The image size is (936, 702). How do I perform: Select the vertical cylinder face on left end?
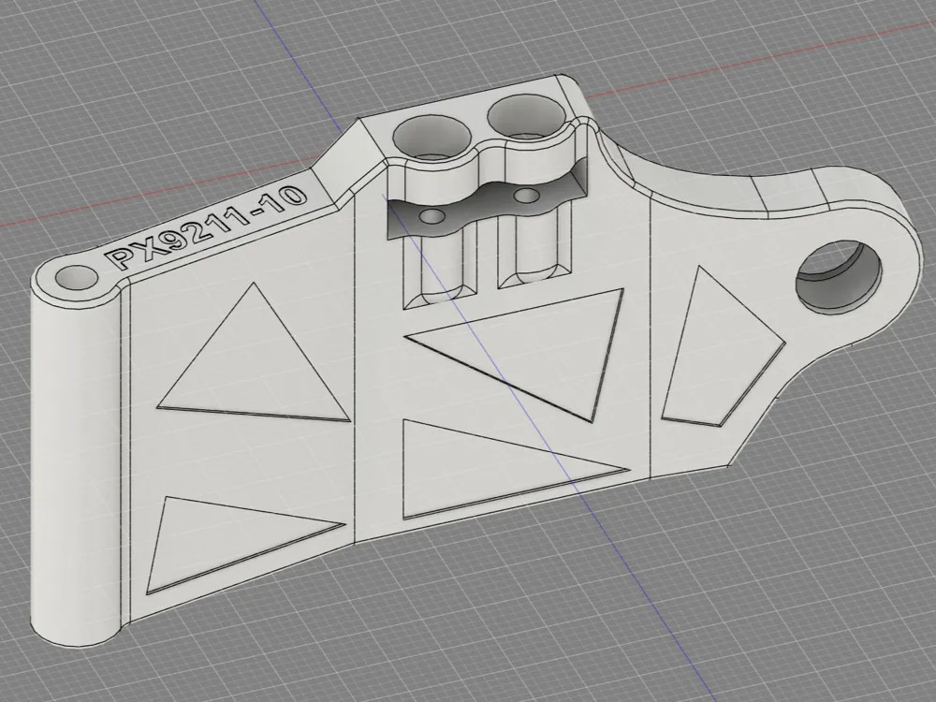pos(70,468)
